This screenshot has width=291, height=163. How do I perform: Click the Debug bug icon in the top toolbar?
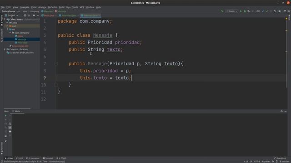coord(245,11)
